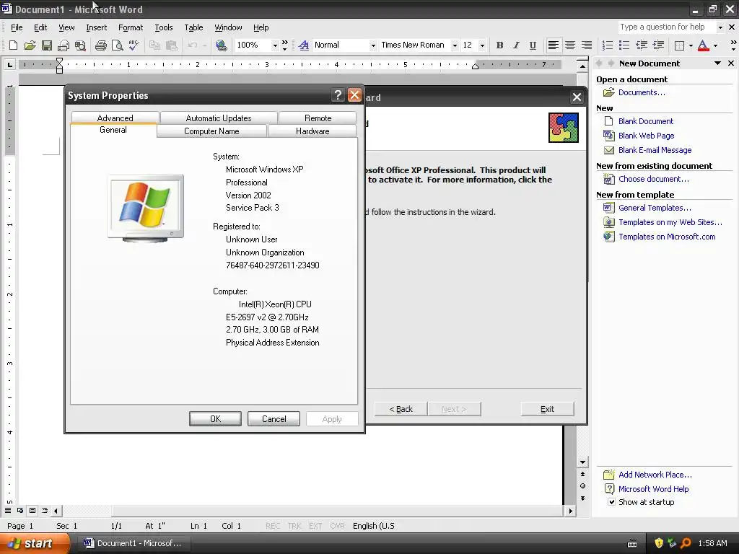This screenshot has width=739, height=554.
Task: Click Cancel in System Properties dialog
Action: [274, 419]
